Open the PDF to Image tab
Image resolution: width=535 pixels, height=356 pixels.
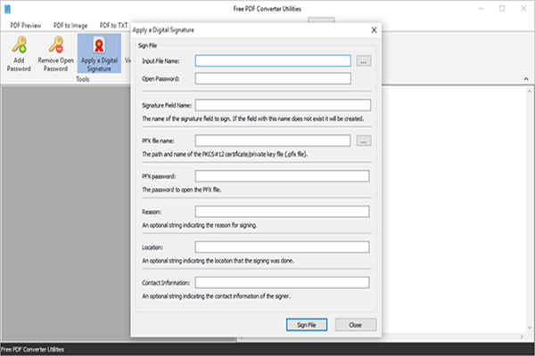coord(70,26)
